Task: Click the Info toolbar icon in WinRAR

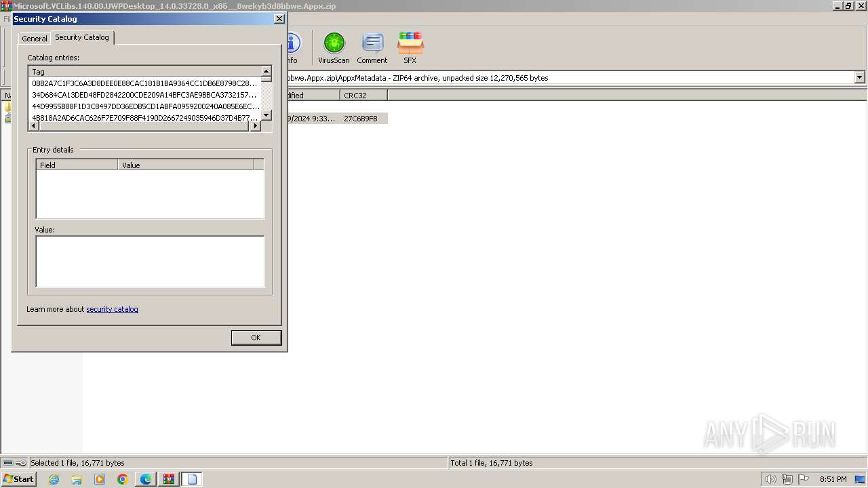Action: pos(293,48)
